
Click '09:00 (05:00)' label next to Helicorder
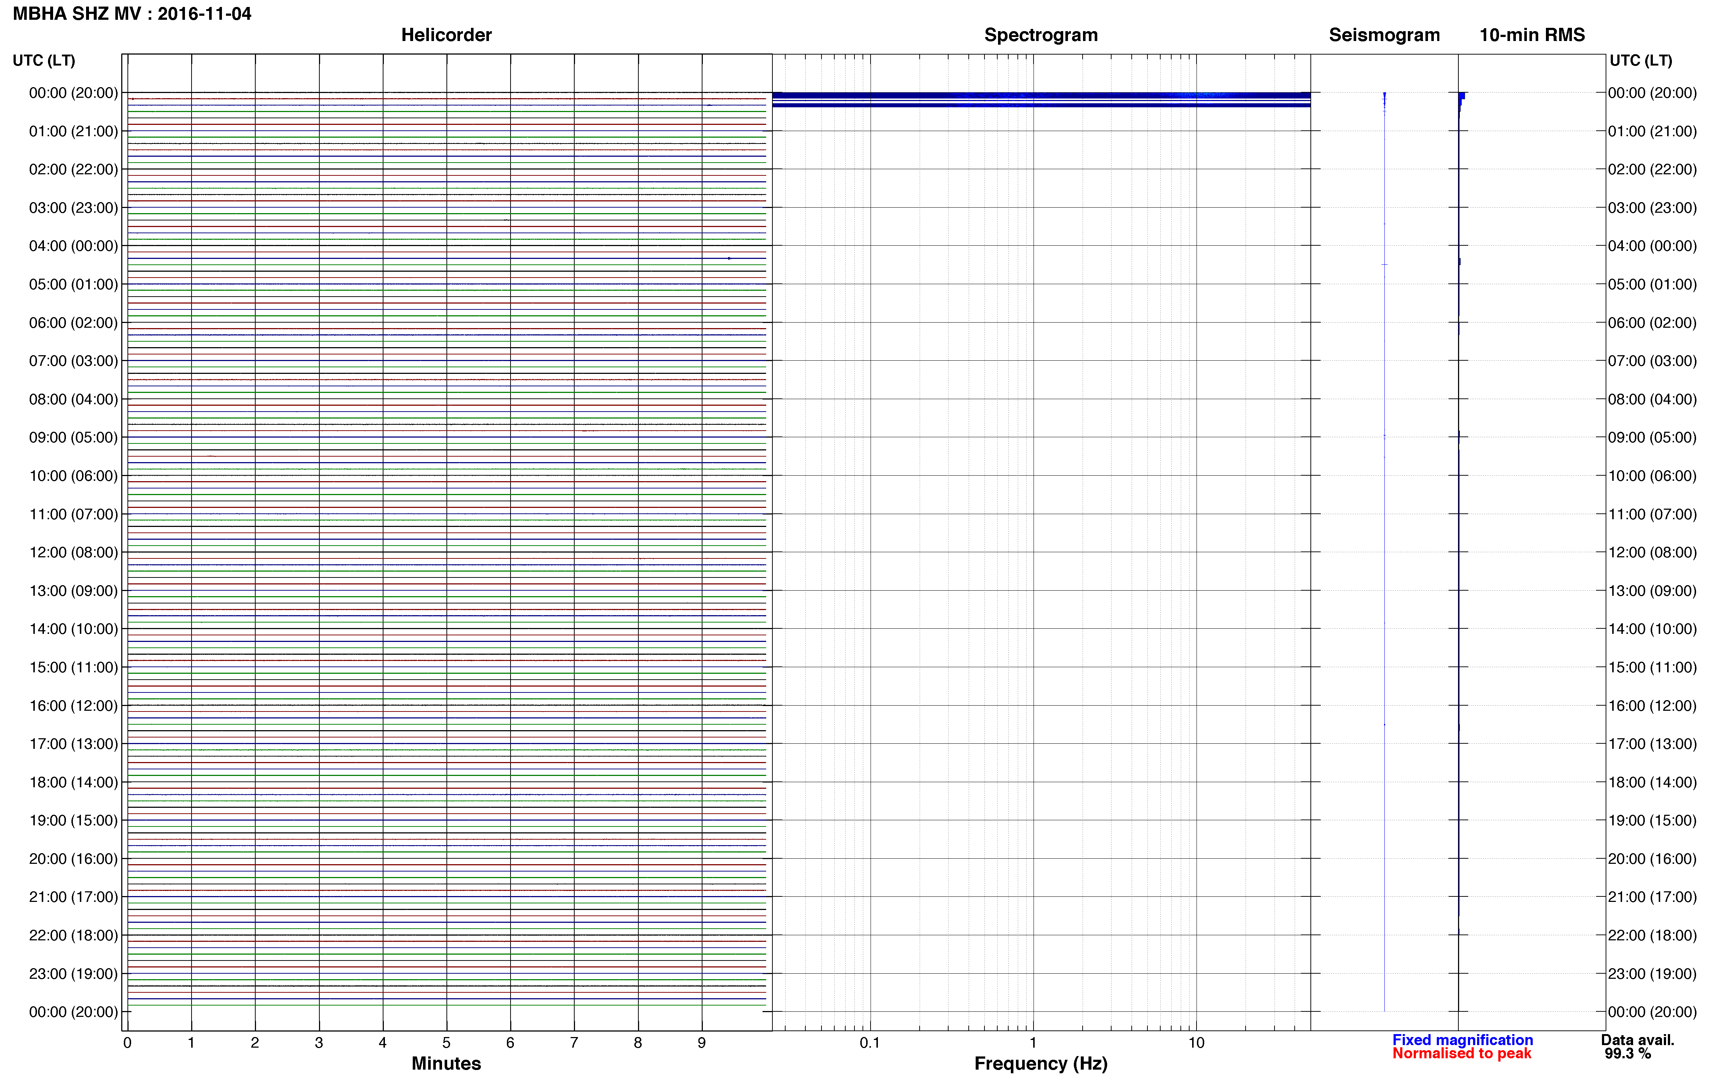point(73,438)
